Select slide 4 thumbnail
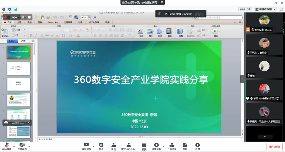 (x=19, y=100)
